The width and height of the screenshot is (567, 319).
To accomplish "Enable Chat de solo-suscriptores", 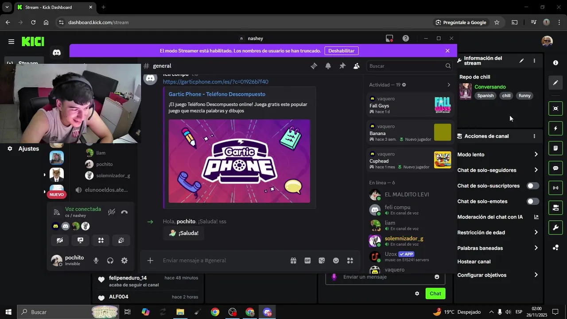I will tap(533, 186).
